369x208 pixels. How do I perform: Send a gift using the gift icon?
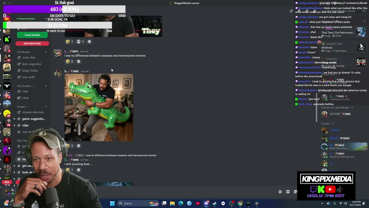pos(280,192)
